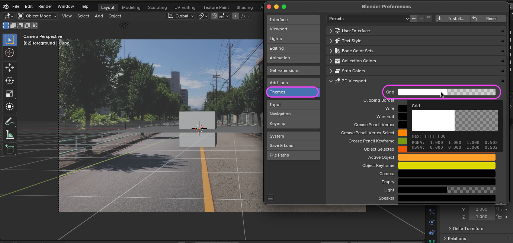Toggle proportional editing button
513x243 pixels.
click(235, 16)
